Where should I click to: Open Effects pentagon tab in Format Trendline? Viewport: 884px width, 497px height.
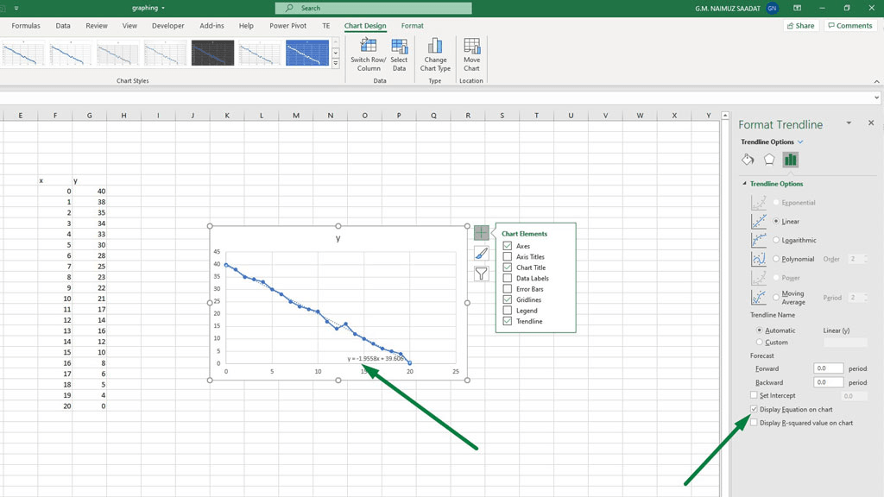point(769,160)
